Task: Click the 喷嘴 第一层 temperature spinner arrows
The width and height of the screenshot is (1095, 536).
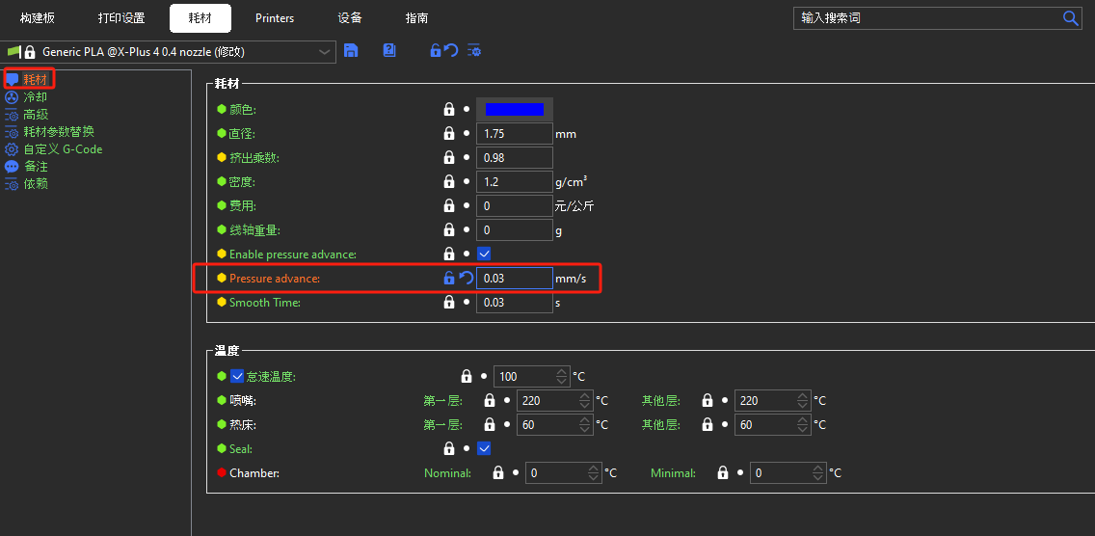Action: 585,400
